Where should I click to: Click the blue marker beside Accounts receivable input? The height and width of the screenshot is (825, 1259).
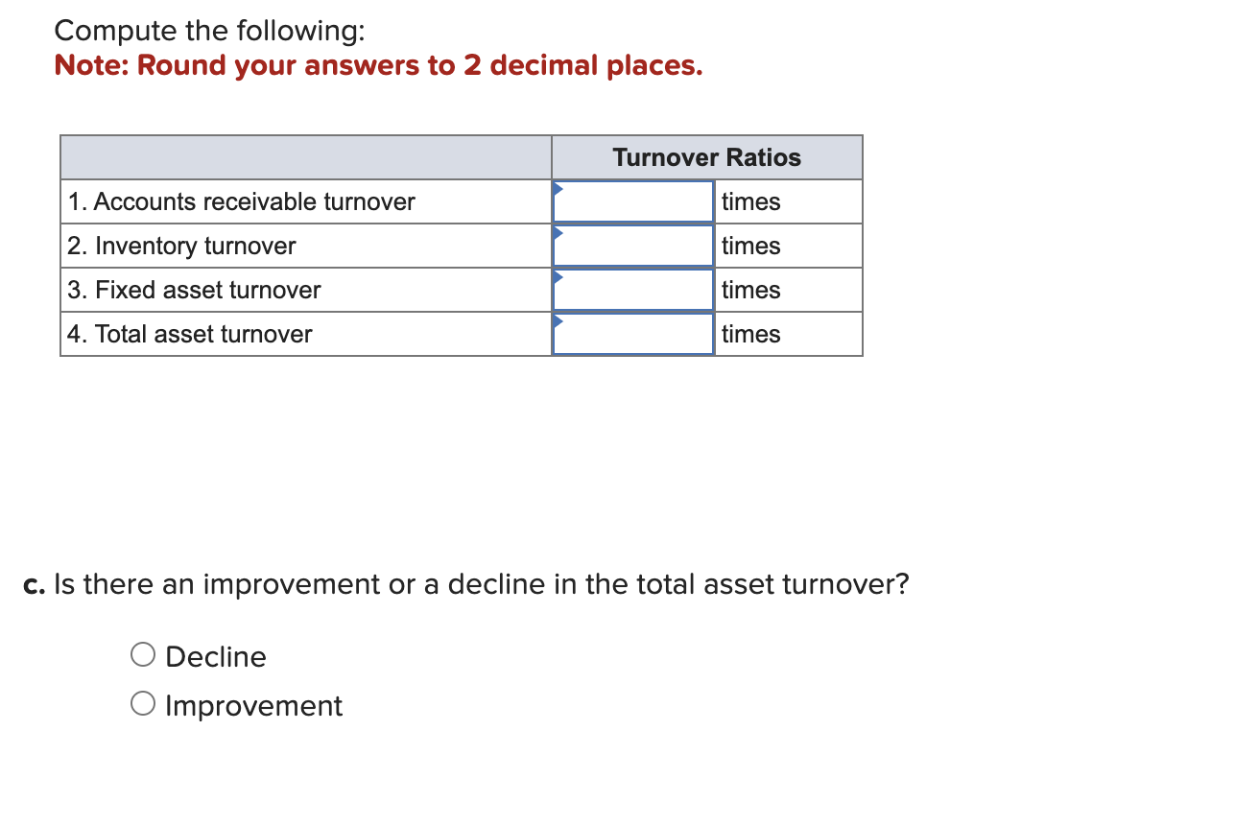[x=557, y=187]
